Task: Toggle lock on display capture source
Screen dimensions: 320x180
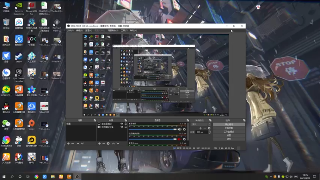Action: coord(126,124)
